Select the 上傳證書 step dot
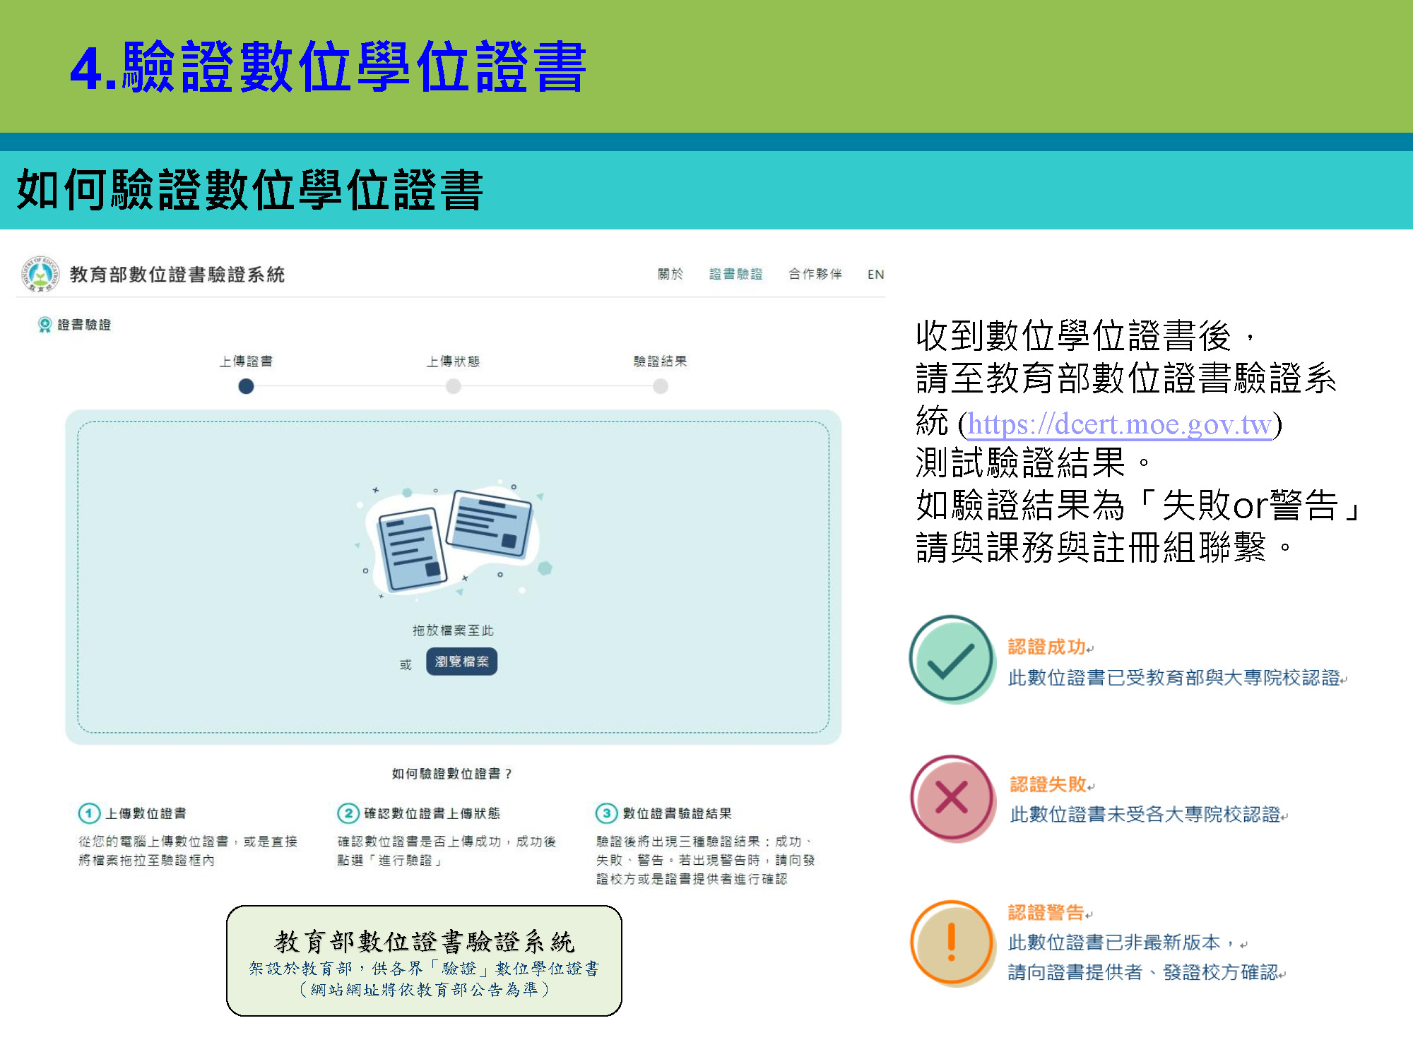1413x1059 pixels. (x=246, y=386)
